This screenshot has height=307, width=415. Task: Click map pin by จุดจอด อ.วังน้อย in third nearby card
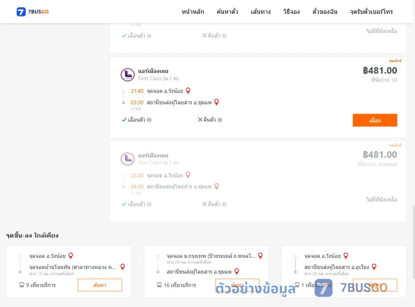click(x=346, y=256)
